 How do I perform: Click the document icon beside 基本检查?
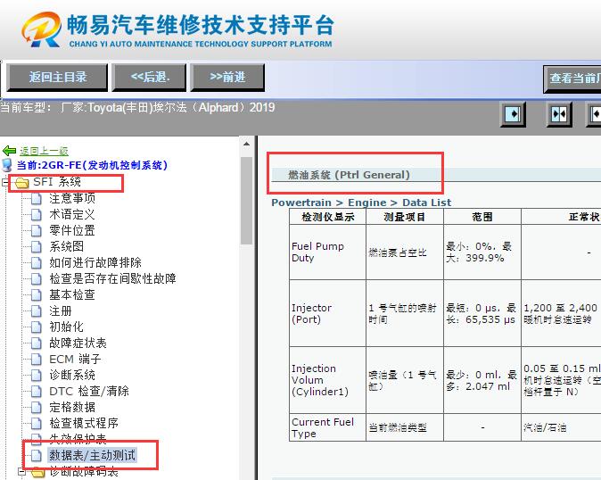[x=37, y=295]
